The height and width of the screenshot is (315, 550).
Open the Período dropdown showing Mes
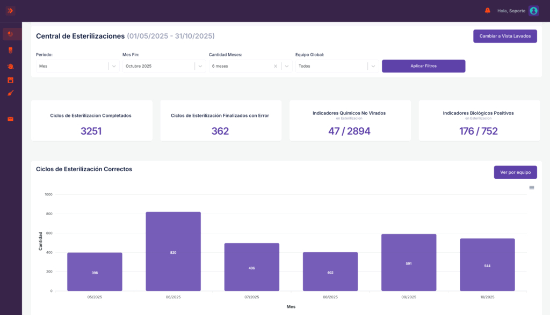(x=77, y=66)
